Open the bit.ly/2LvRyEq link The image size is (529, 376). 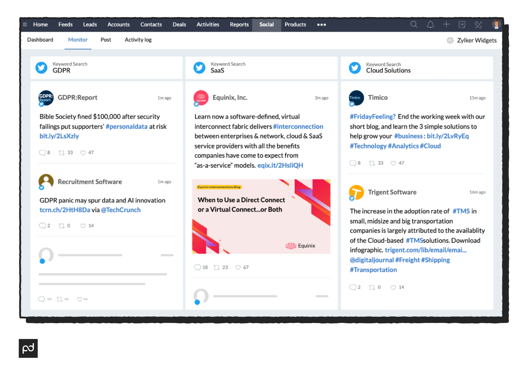tap(448, 136)
